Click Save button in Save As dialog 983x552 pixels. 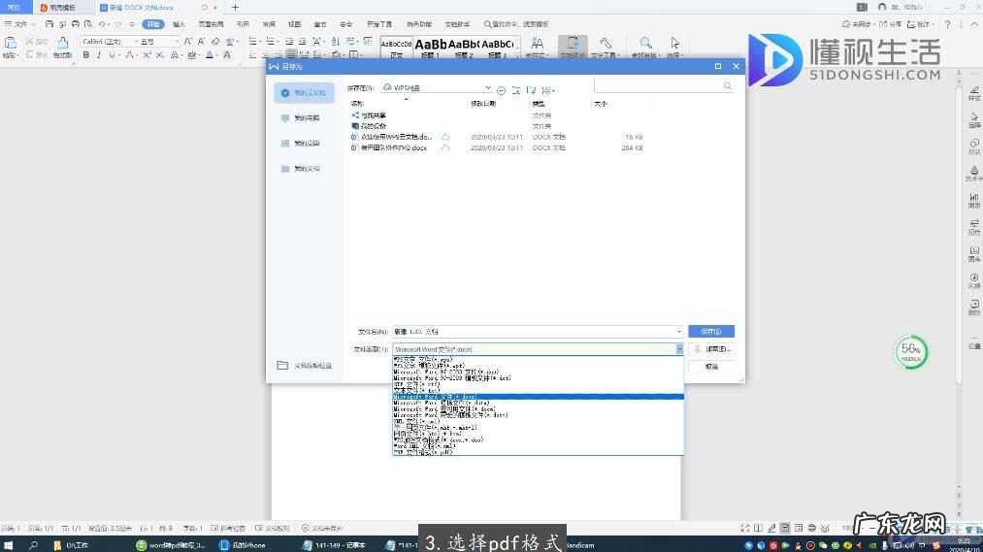coord(711,332)
